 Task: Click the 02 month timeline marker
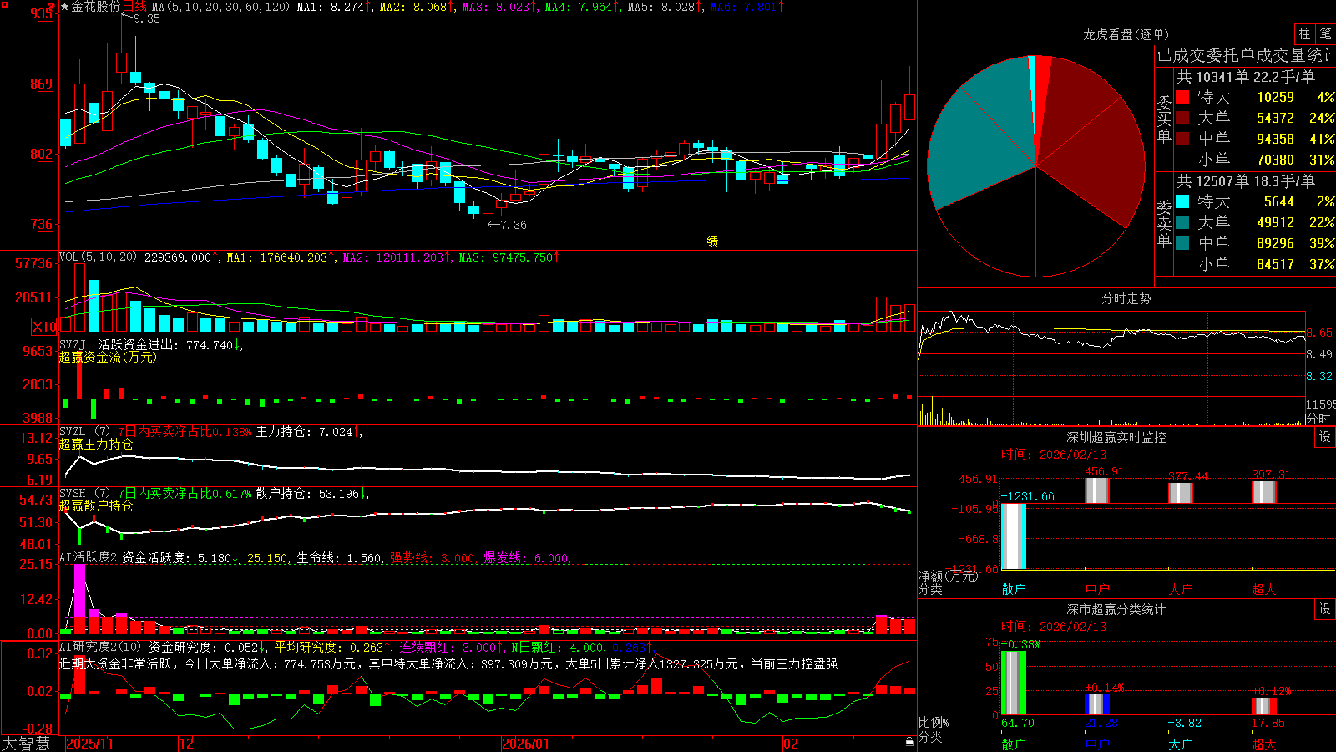pos(791,744)
